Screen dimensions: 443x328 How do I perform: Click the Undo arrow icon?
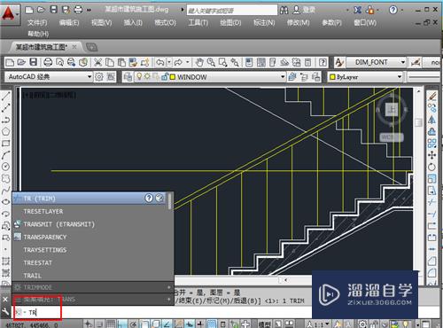(x=159, y=62)
